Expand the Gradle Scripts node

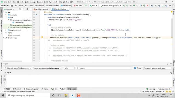tap(4, 38)
